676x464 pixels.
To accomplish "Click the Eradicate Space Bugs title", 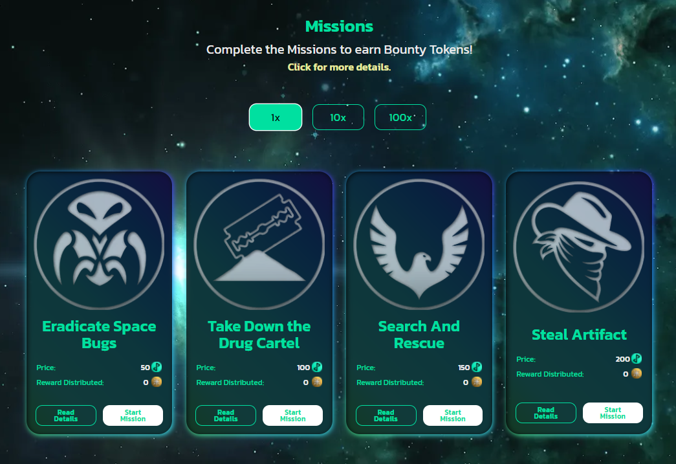I will (x=99, y=335).
